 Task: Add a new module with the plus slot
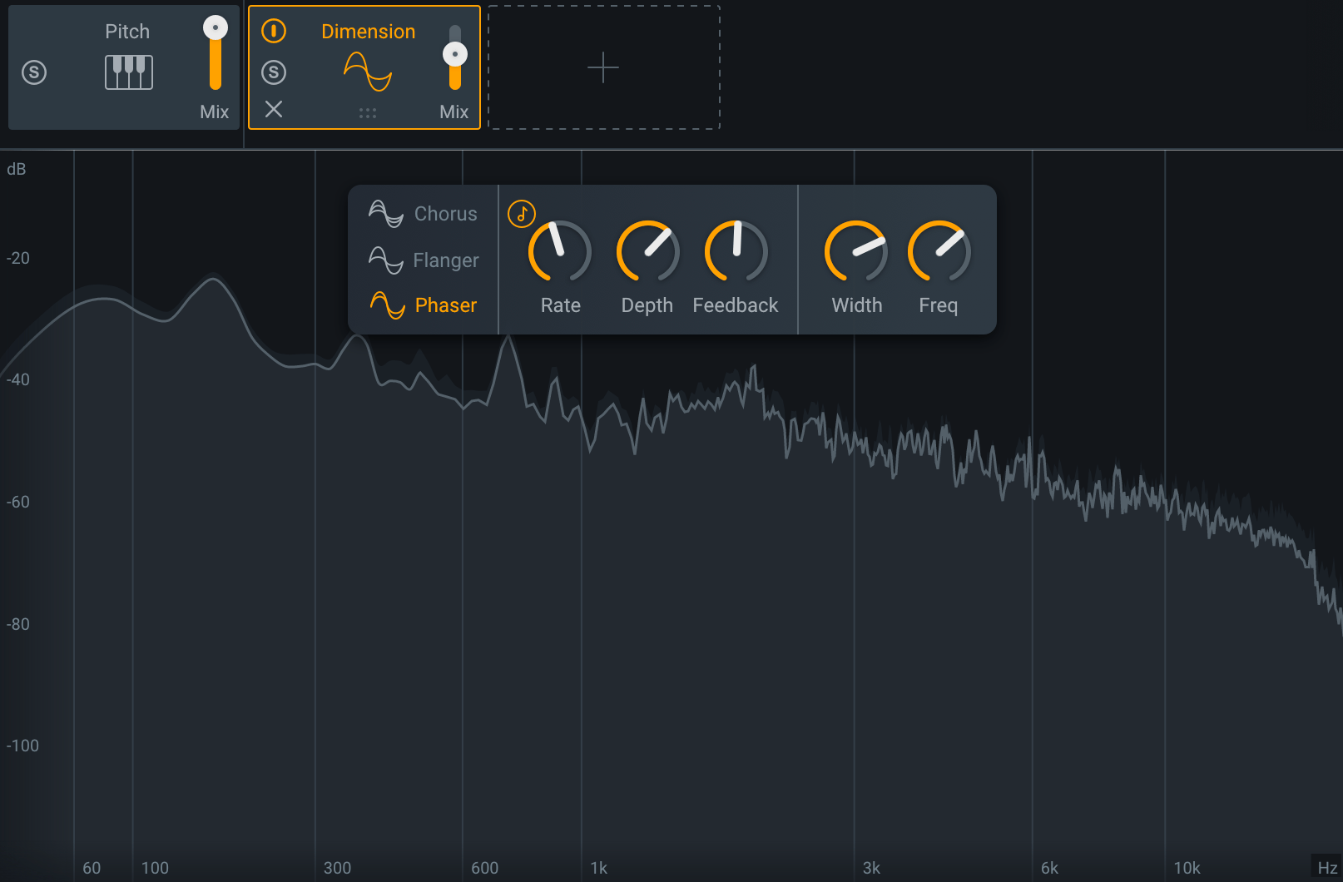click(604, 67)
